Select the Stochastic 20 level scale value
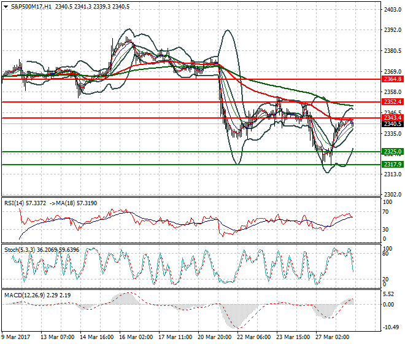 click(385, 279)
